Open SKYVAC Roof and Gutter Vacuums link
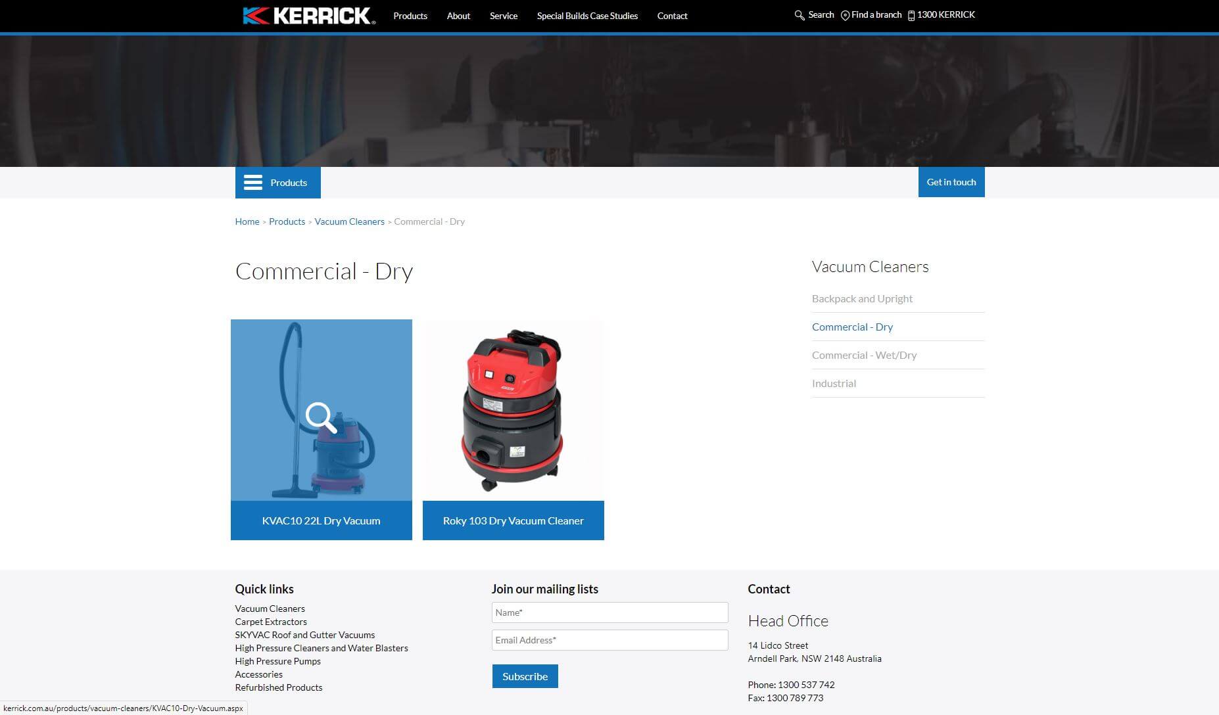The image size is (1219, 715). 304,635
